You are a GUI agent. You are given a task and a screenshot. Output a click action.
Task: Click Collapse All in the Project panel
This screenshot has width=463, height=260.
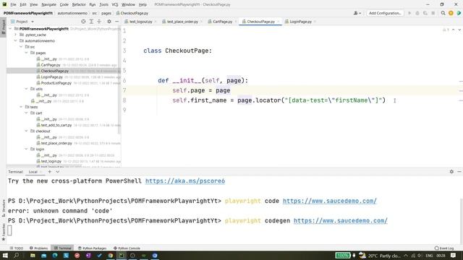99,22
